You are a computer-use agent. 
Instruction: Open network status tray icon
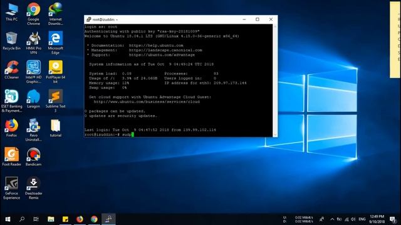point(346,219)
